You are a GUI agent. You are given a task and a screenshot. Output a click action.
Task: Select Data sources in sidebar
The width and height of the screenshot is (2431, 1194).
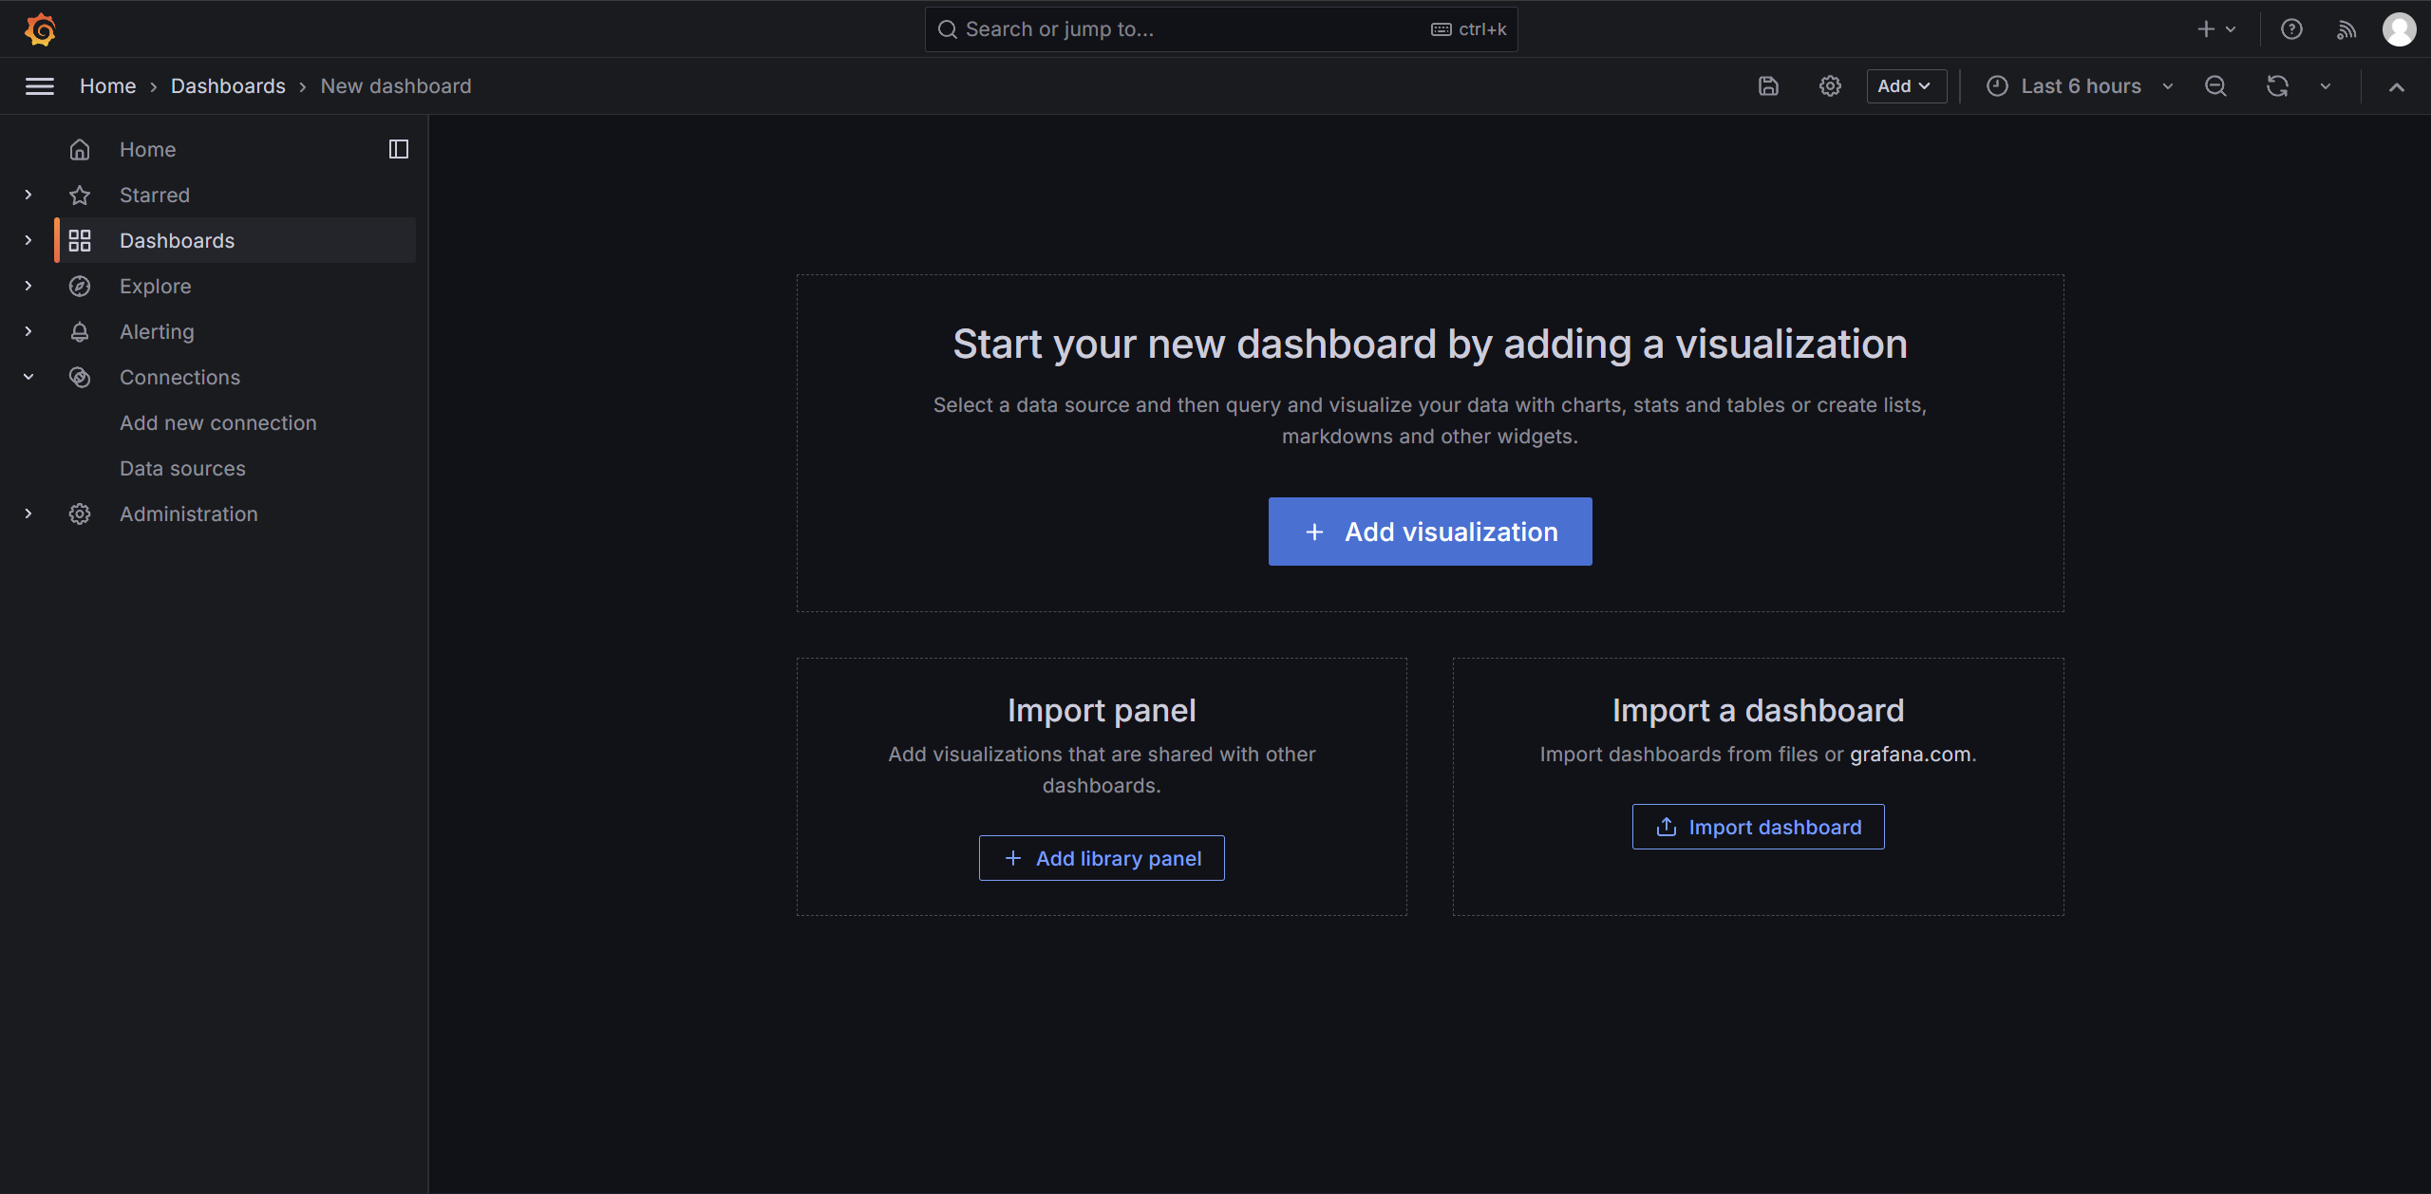click(x=182, y=468)
